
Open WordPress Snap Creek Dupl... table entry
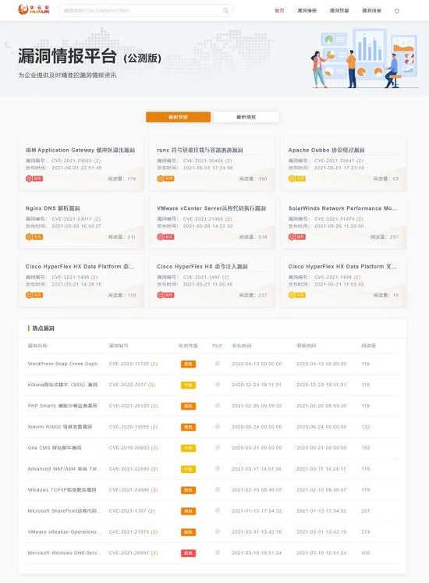(x=63, y=364)
